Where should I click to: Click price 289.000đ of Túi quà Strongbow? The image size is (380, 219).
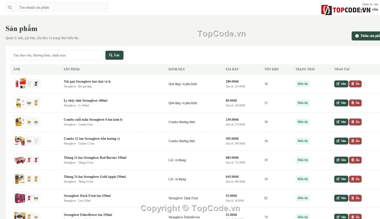coord(232,82)
